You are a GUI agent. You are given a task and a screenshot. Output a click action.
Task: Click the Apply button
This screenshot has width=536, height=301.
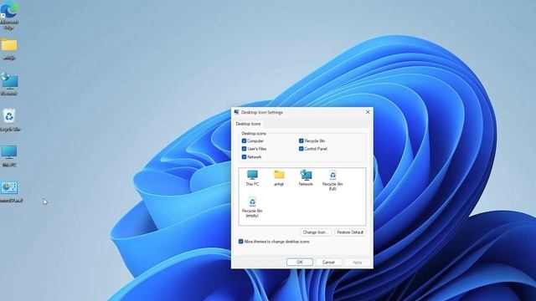pyautogui.click(x=358, y=262)
